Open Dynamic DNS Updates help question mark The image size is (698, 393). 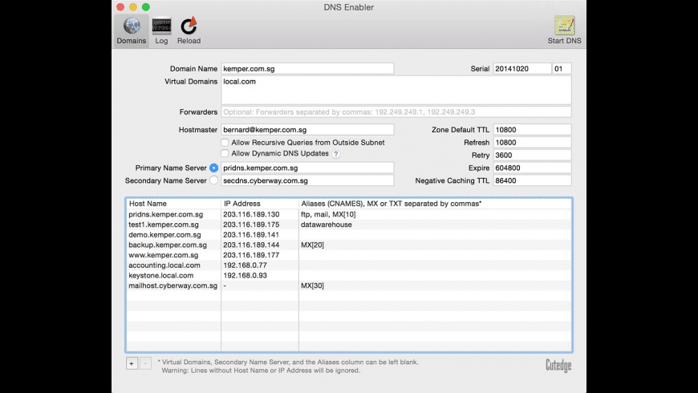pos(336,154)
